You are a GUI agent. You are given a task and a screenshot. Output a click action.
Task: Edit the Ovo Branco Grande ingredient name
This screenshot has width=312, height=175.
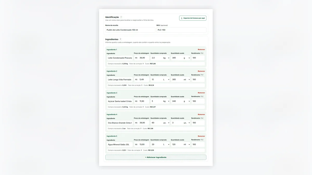click(120, 123)
